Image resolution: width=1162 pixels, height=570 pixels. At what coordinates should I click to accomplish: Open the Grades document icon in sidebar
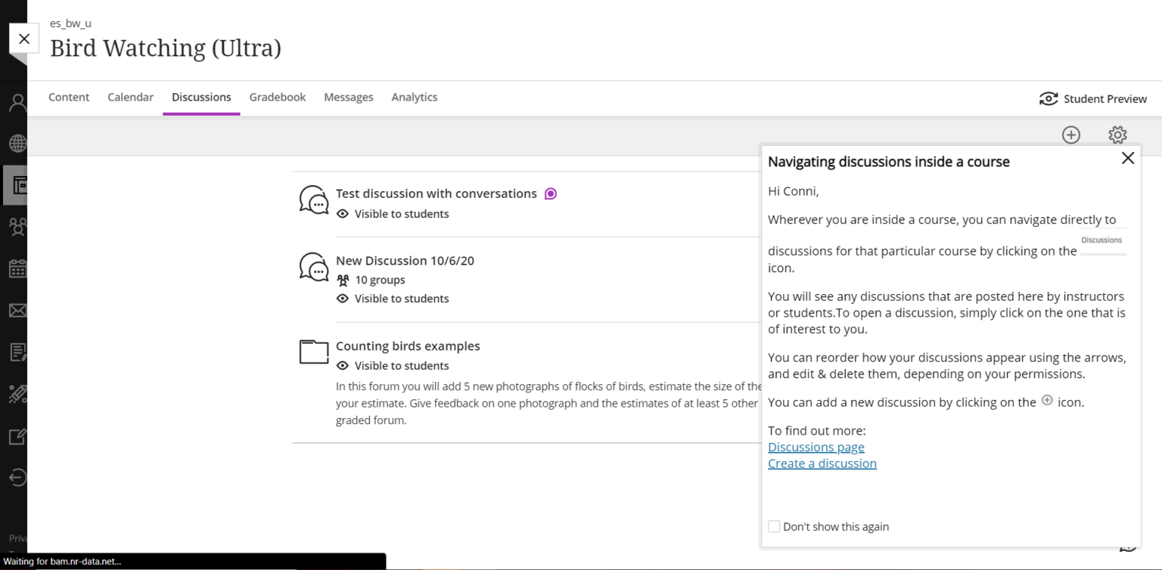17,352
